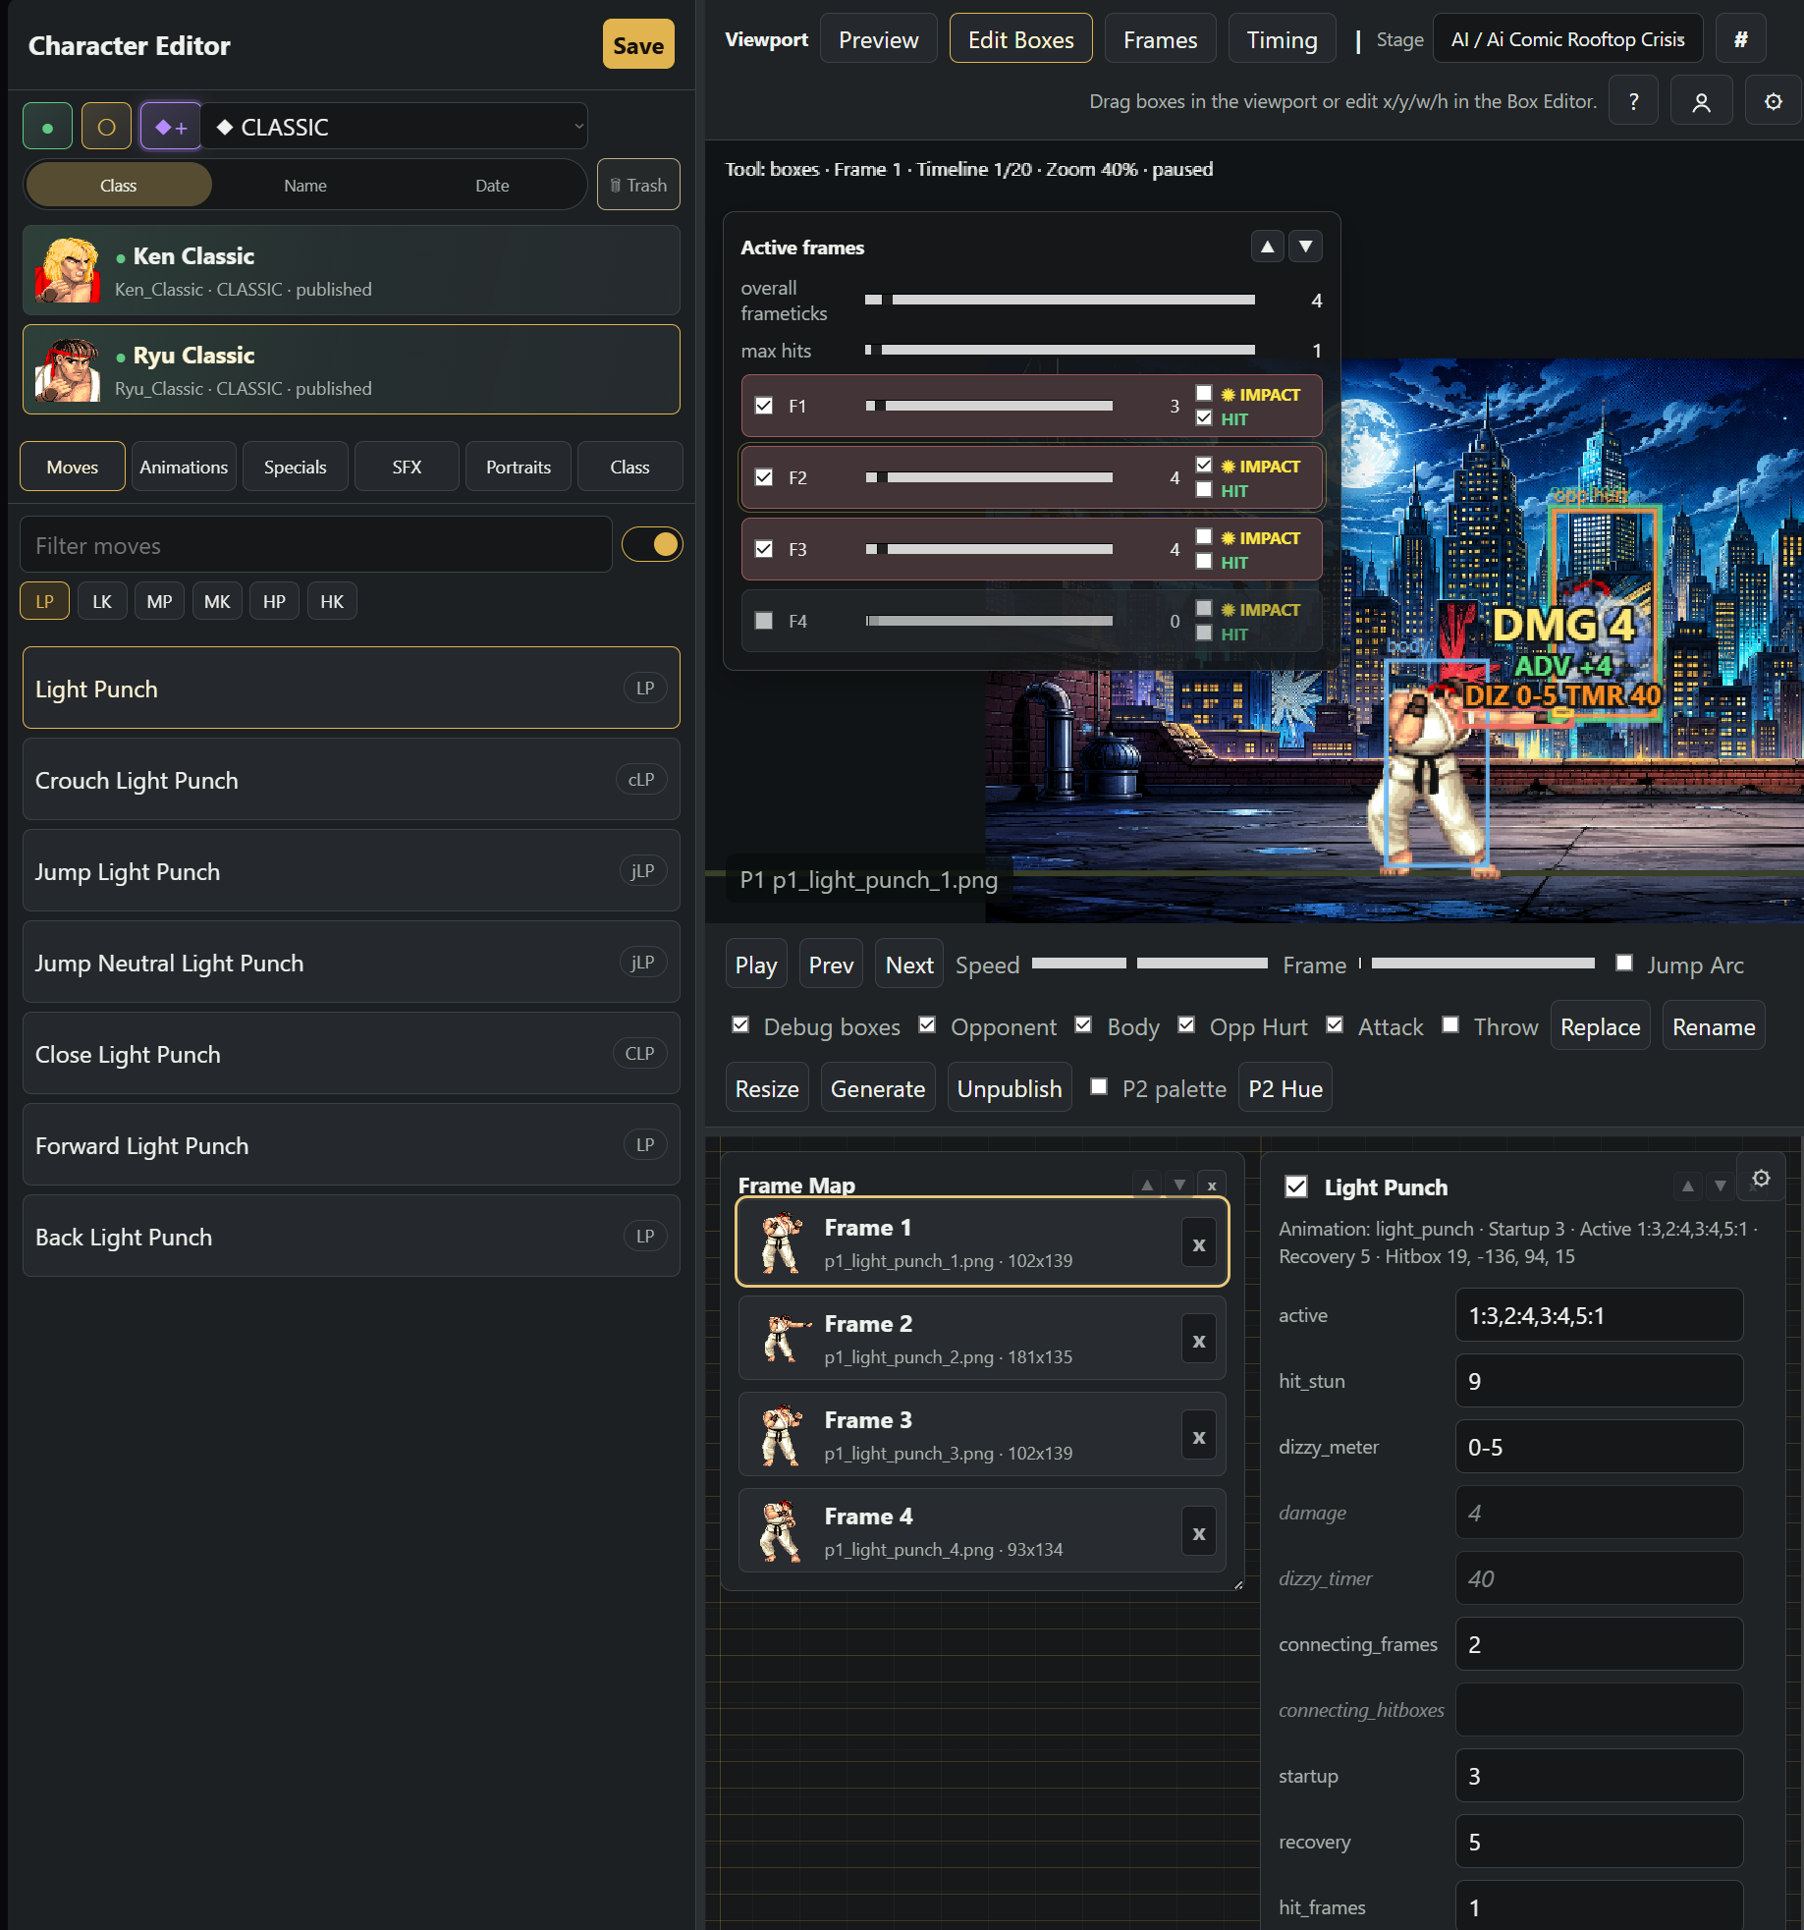Screen dimensions: 1804x1930
Task: Filter moves by the MK button
Action: (217, 601)
